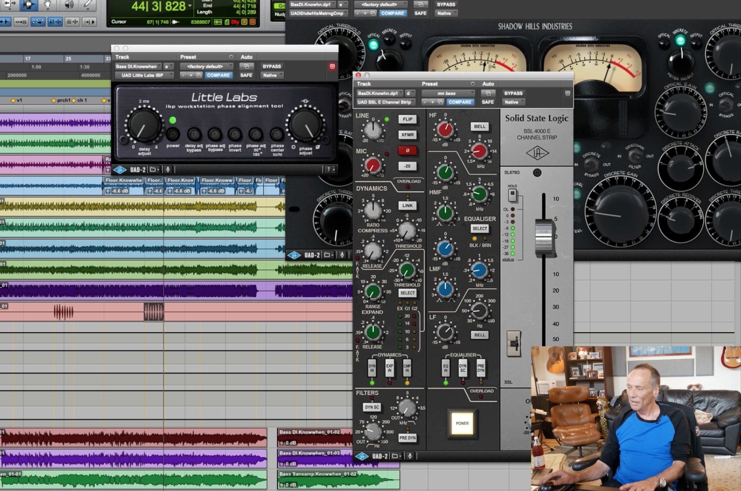Click settings copy icon in SSL preset row
Screen dimensions: 741x491
pyautogui.click(x=440, y=102)
